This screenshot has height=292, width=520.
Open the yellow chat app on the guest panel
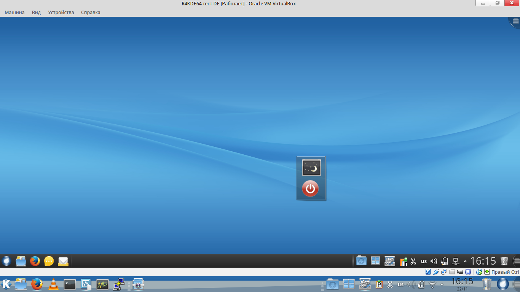49,261
